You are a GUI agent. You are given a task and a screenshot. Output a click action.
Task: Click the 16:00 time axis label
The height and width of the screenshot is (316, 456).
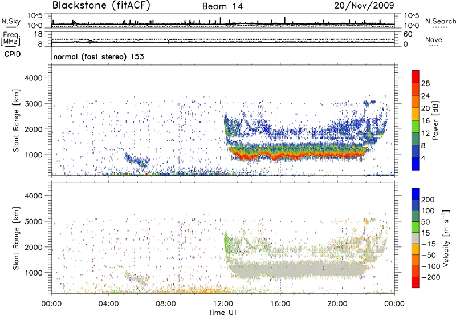(280, 304)
